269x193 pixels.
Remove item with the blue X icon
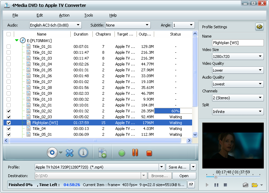click(x=69, y=153)
